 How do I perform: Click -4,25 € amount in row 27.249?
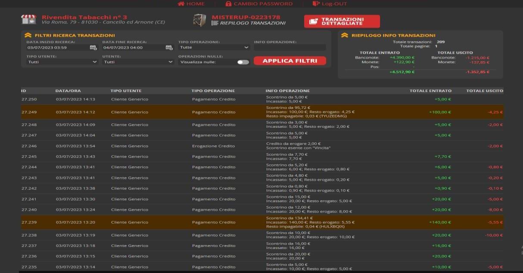click(x=495, y=112)
